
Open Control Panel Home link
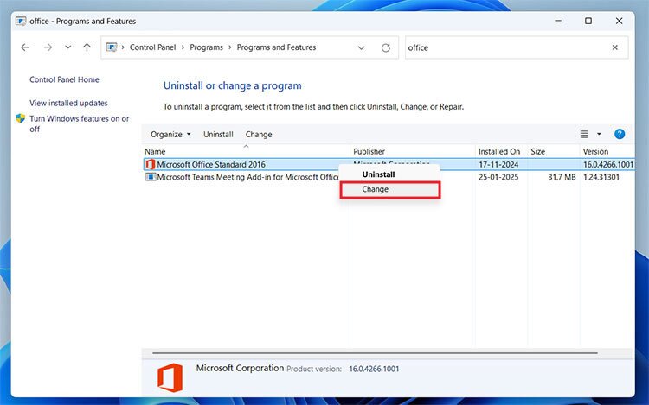64,79
